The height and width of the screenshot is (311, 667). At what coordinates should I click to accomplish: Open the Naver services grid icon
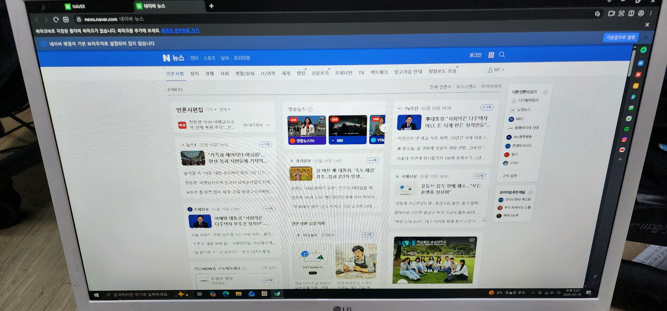[x=491, y=55]
